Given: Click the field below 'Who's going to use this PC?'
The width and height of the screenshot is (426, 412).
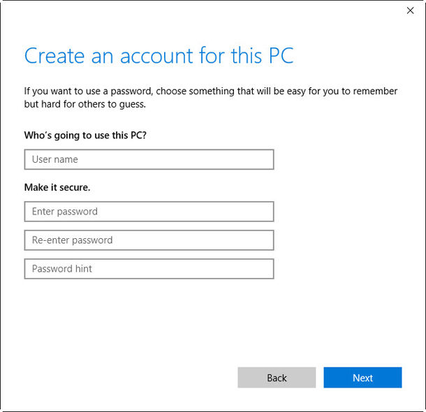Looking at the screenshot, I should (149, 159).
